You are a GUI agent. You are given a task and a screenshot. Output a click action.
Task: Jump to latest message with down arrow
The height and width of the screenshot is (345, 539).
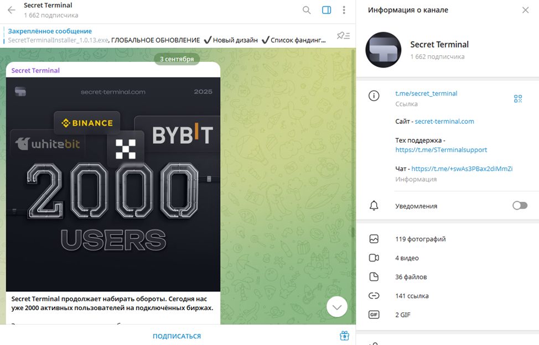click(337, 307)
